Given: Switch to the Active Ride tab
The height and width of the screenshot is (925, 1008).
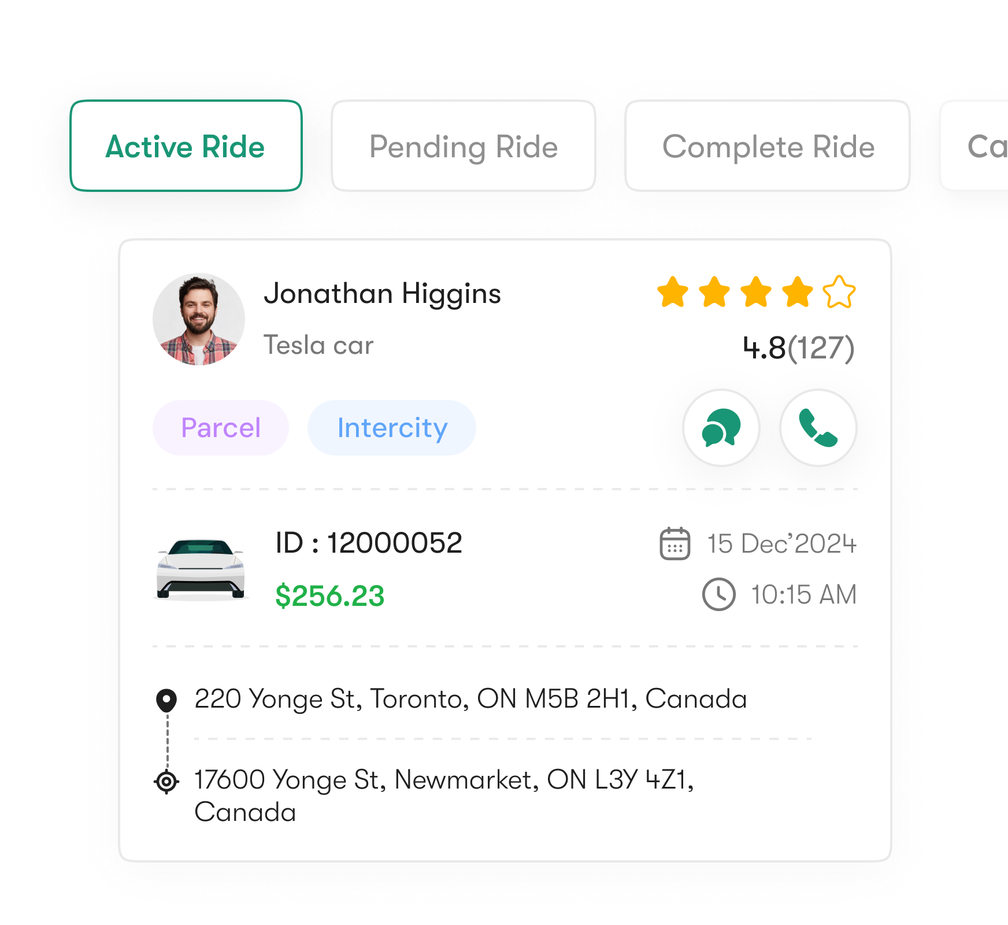Looking at the screenshot, I should pyautogui.click(x=186, y=146).
